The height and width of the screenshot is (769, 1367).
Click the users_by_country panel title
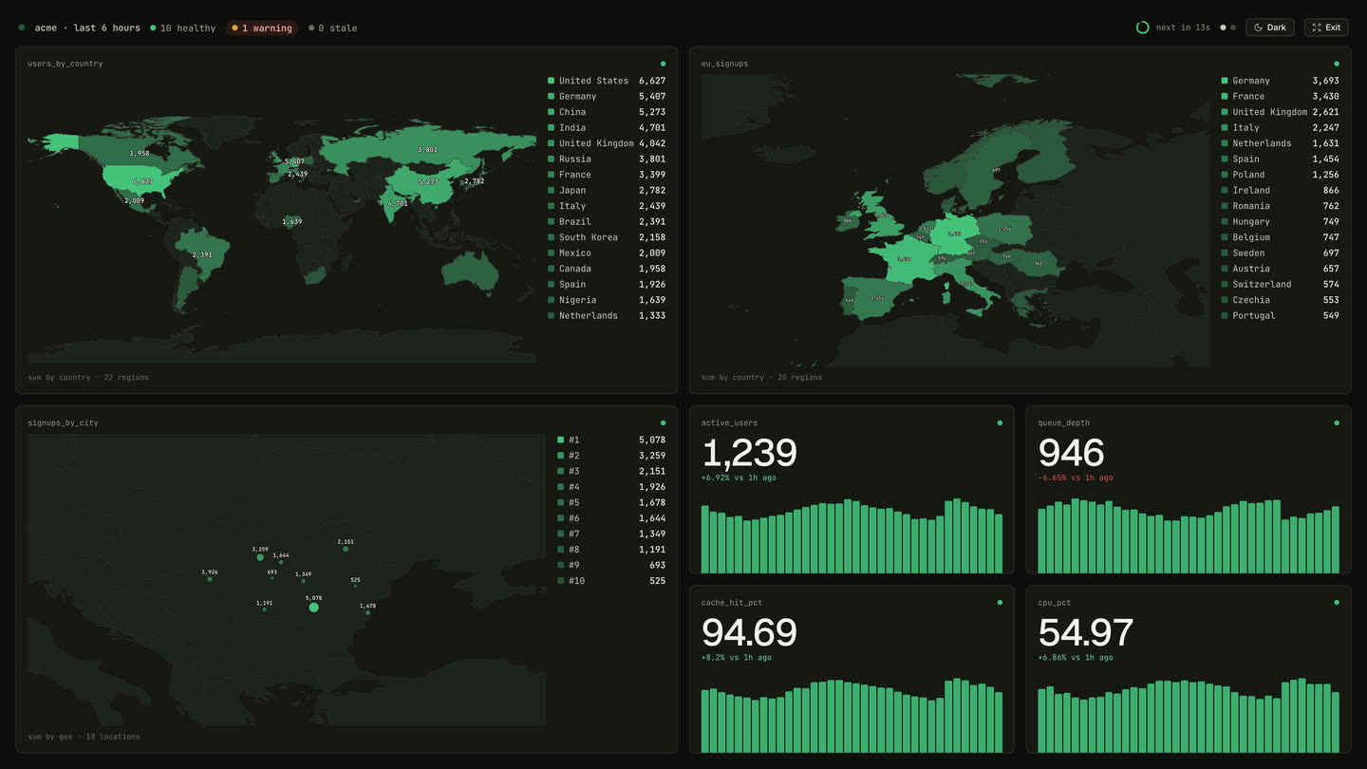(x=66, y=64)
